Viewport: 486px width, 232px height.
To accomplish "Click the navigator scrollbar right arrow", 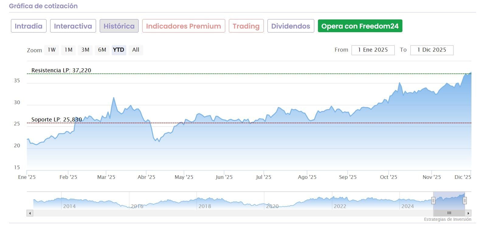I will (x=468, y=213).
